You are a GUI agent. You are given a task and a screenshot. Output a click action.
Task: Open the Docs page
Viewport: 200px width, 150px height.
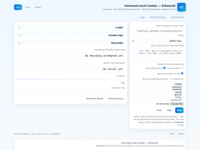click(x=27, y=7)
